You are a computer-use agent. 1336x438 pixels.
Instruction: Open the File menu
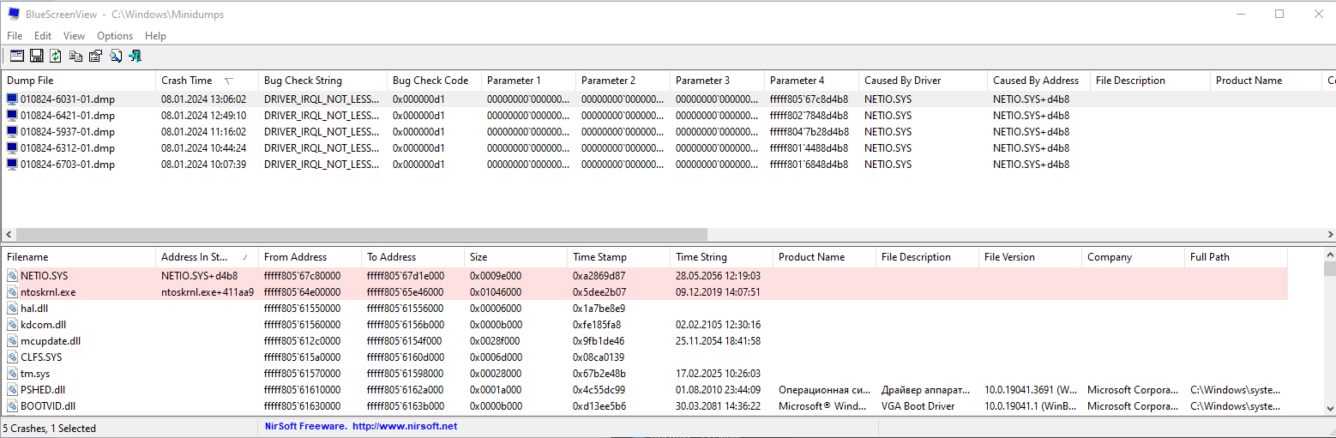(x=15, y=36)
